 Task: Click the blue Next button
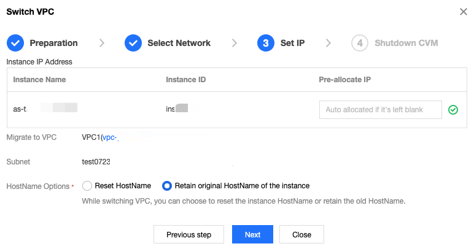(252, 234)
